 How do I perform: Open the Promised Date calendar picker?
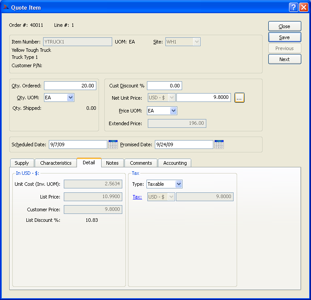[x=219, y=145]
